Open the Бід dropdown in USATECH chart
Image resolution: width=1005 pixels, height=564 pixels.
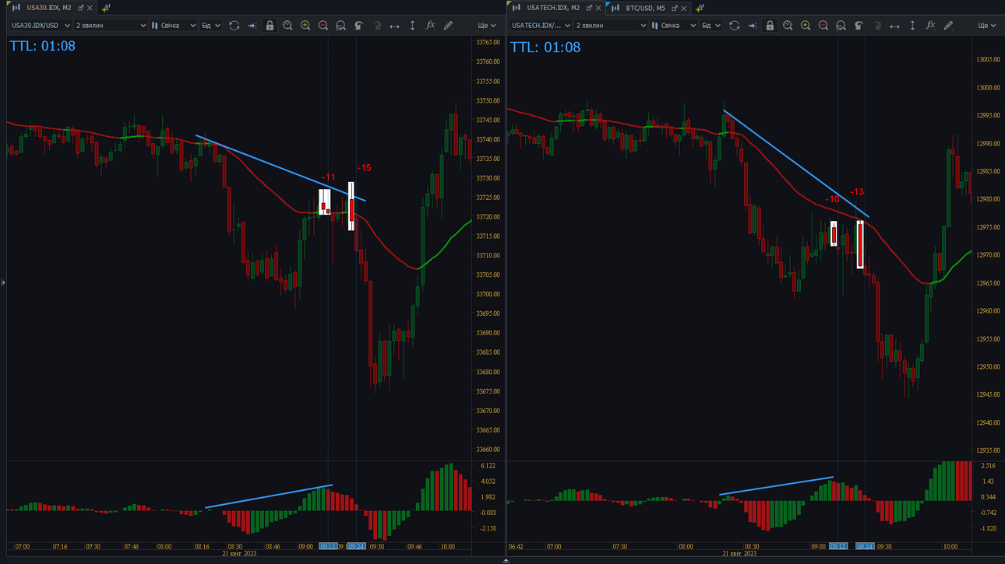point(711,26)
